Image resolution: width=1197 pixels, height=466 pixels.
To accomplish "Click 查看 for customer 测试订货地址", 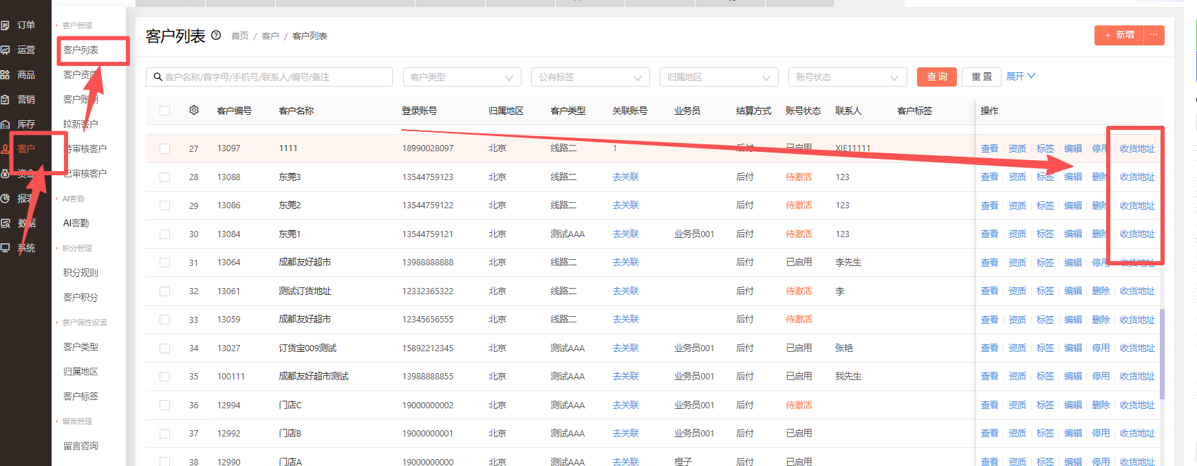I will pyautogui.click(x=989, y=291).
